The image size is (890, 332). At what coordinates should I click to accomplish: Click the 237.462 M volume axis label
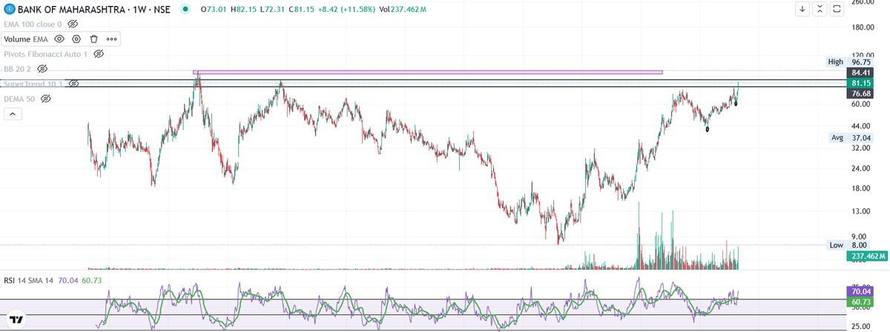pyautogui.click(x=867, y=256)
